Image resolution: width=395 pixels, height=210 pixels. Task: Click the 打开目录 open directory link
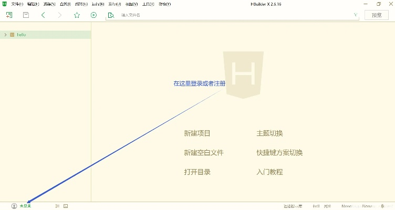[x=197, y=172]
